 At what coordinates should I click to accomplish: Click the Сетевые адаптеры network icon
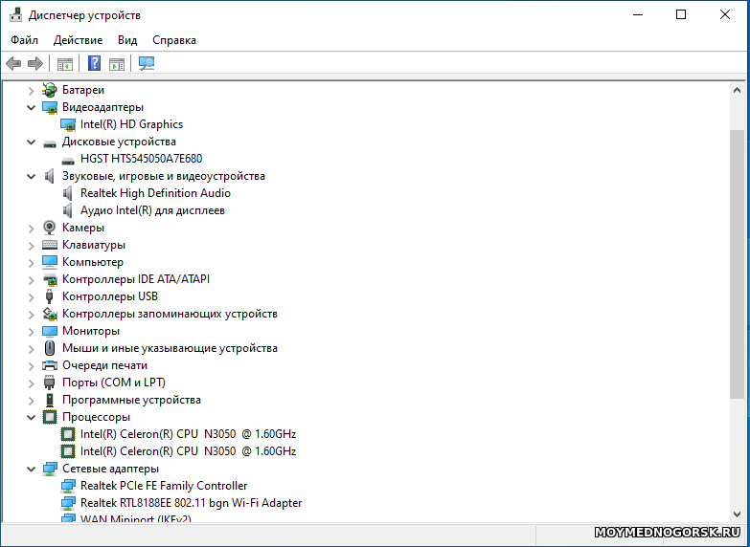[50, 469]
